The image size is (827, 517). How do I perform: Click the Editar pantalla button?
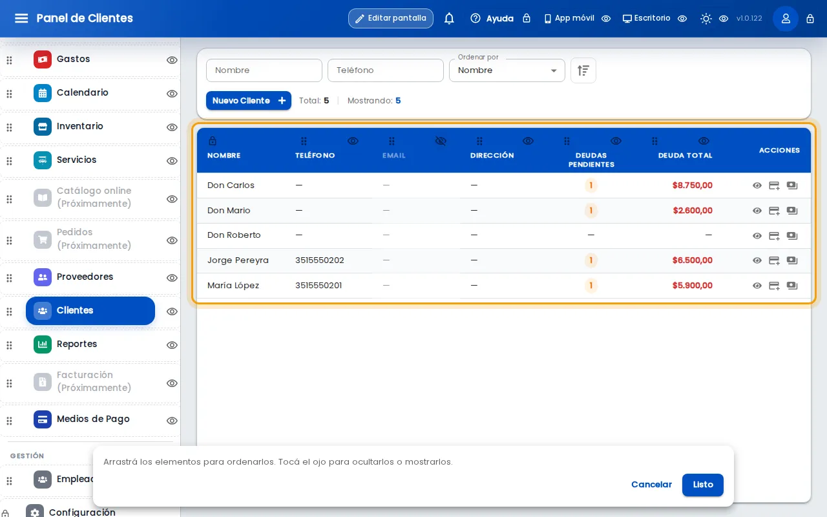pyautogui.click(x=391, y=18)
